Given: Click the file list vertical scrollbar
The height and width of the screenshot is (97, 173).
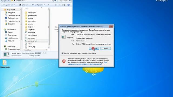Looking at the screenshot, I should [x=49, y=27].
